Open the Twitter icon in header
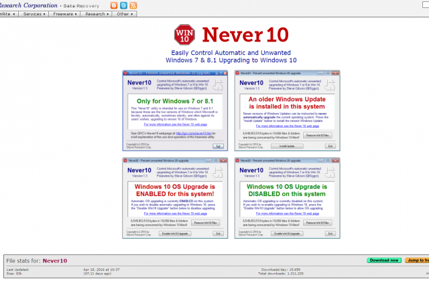The width and height of the screenshot is (429, 281). point(123,5)
